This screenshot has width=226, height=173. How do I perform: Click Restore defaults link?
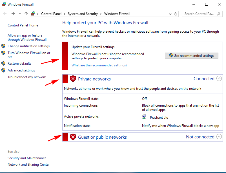[19, 64]
